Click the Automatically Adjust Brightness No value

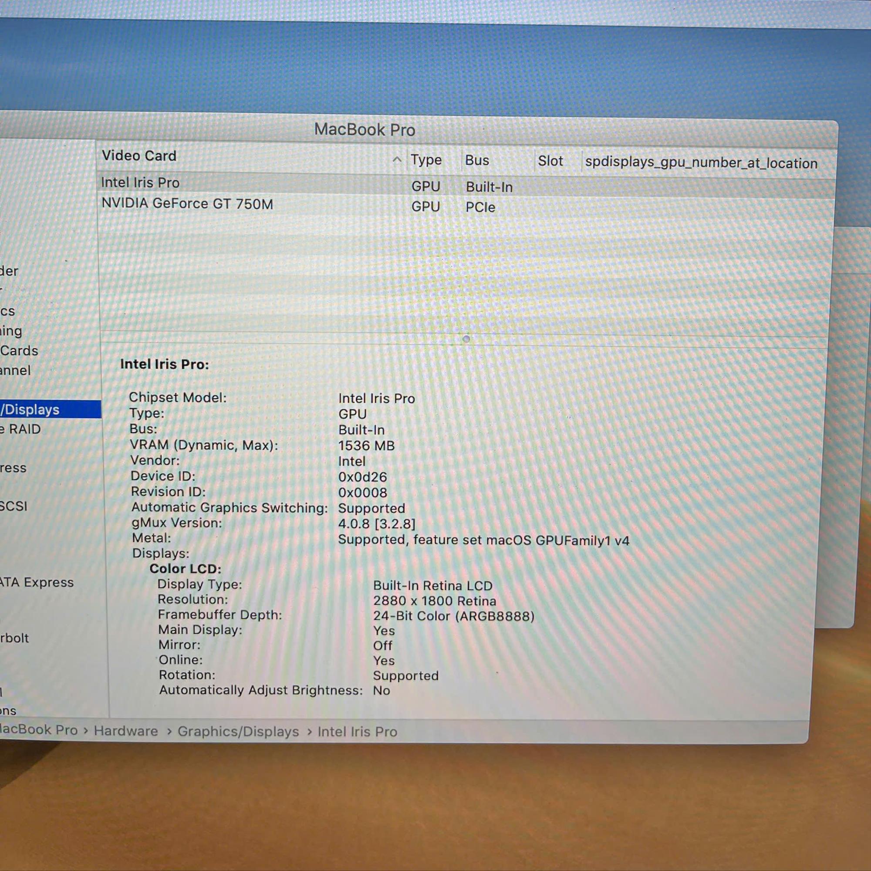click(381, 690)
